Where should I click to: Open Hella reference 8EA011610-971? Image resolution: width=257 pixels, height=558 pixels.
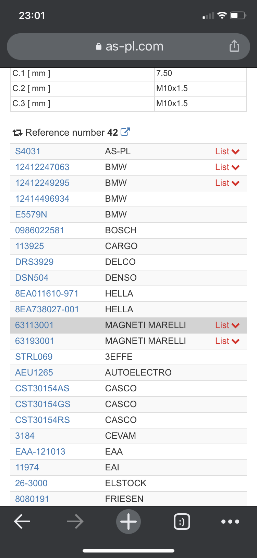[47, 293]
